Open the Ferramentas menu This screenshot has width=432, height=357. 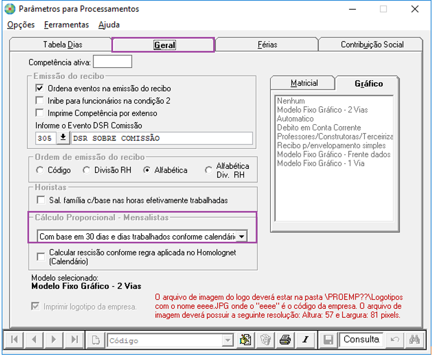coord(67,25)
